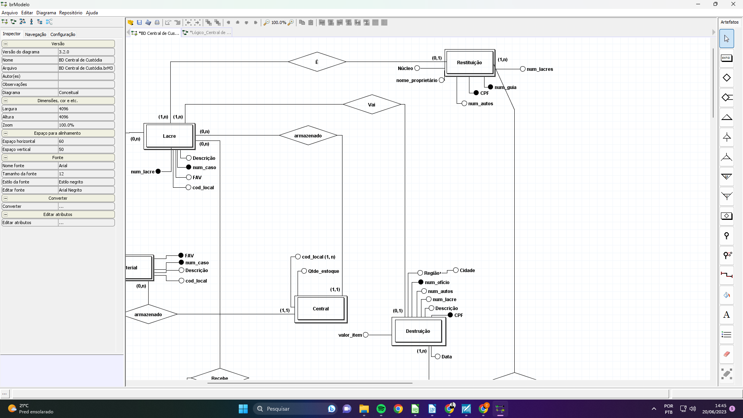The width and height of the screenshot is (743, 418).
Task: Open the *Lógico_Central de... diagram tab
Action: [x=207, y=33]
